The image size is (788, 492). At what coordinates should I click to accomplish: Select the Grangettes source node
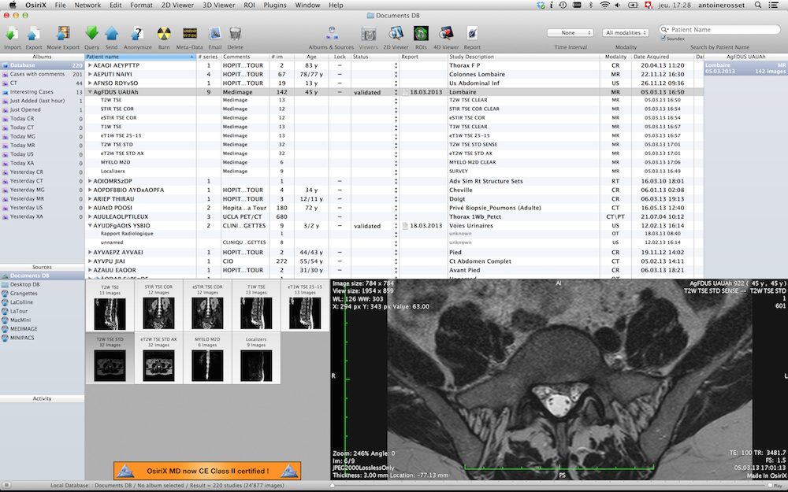point(24,293)
